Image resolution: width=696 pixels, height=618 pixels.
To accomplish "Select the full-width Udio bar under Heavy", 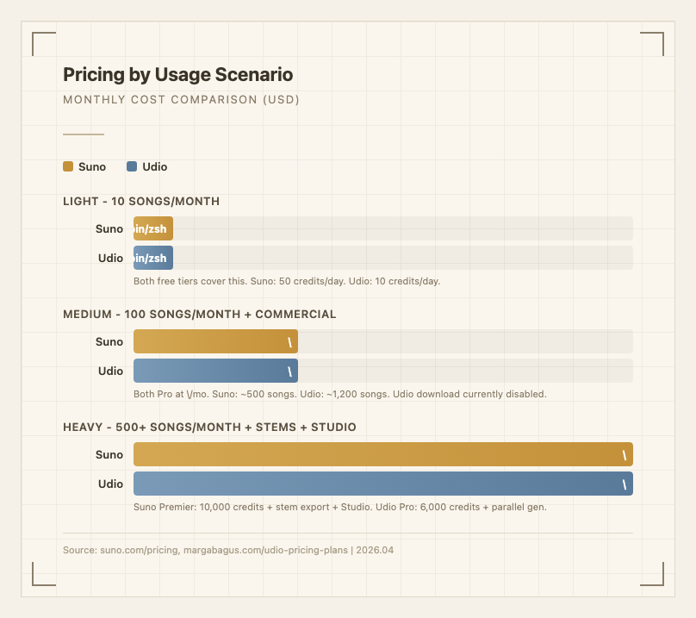I will [382, 484].
